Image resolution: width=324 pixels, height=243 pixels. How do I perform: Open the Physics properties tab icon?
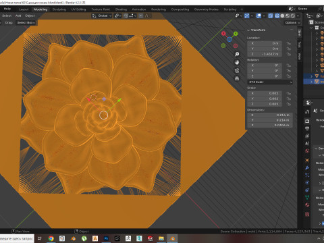click(x=307, y=183)
